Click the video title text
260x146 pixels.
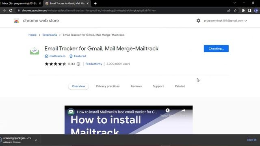pos(117,112)
